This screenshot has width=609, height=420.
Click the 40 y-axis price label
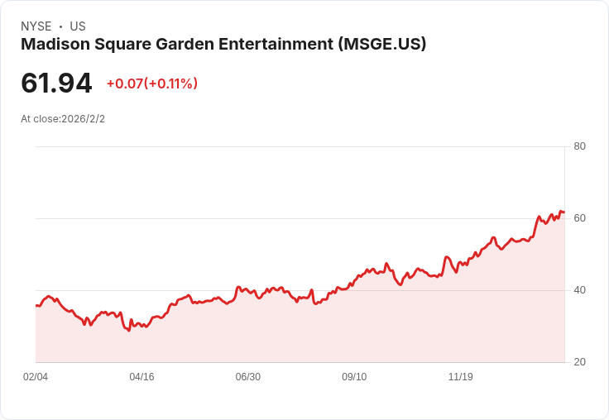coord(579,290)
